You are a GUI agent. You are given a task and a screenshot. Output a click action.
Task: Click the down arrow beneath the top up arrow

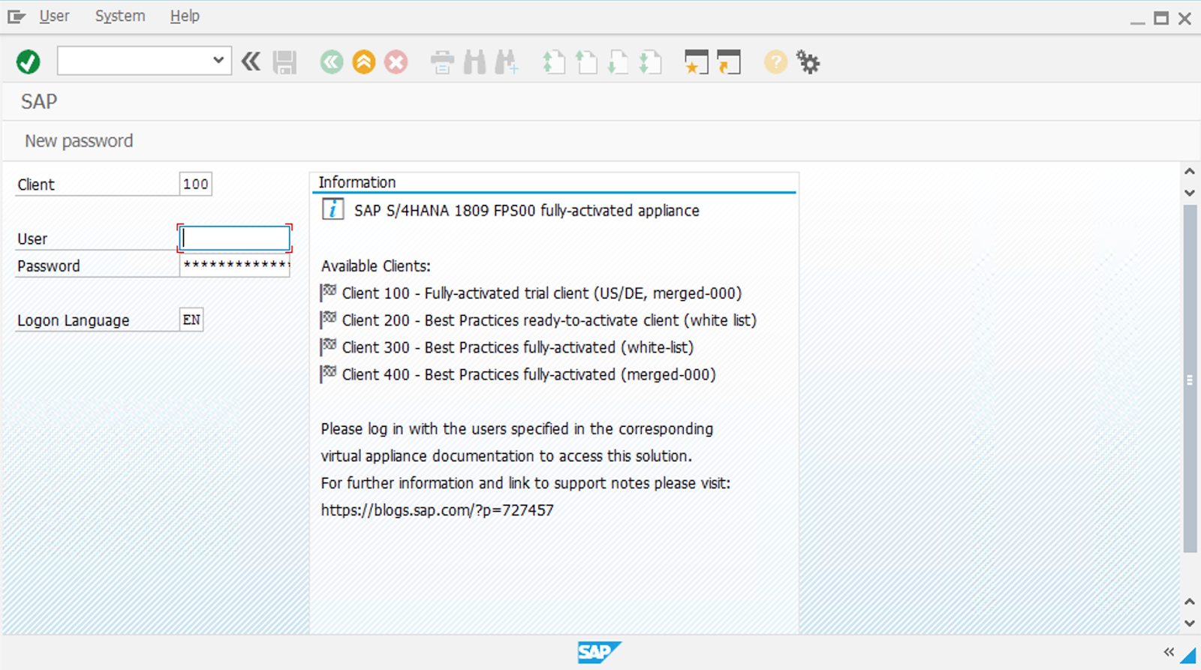(x=1190, y=193)
